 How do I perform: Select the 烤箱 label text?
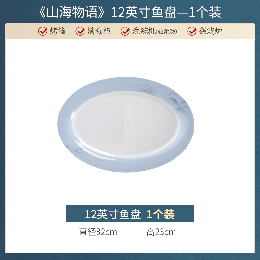click(58, 31)
